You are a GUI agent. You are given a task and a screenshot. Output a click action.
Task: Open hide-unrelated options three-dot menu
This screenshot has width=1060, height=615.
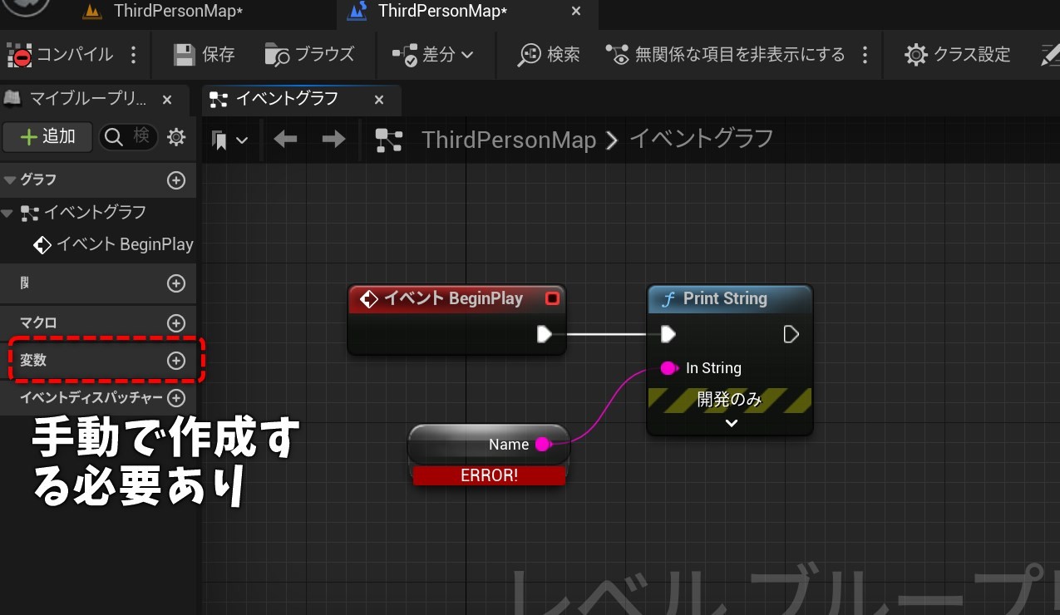(865, 55)
